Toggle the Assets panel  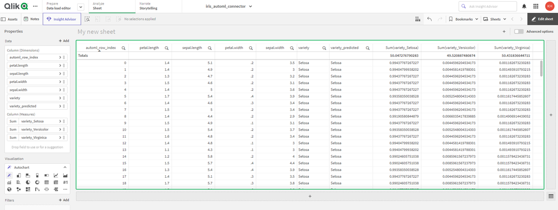[x=9, y=19]
